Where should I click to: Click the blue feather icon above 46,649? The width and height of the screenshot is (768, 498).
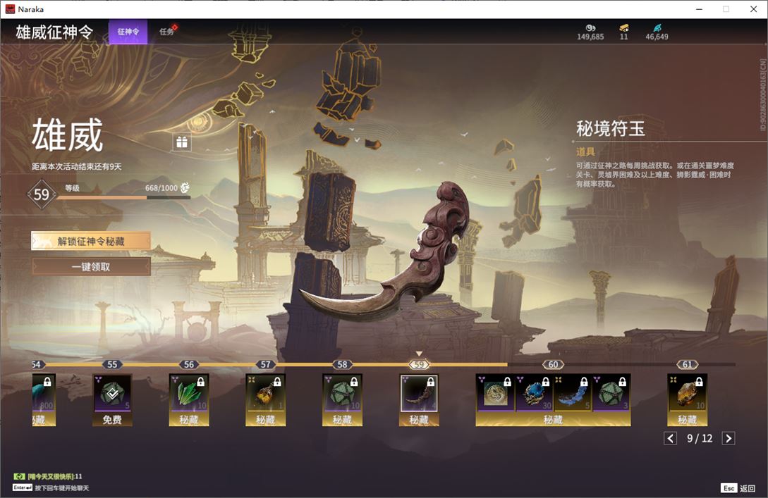point(657,28)
